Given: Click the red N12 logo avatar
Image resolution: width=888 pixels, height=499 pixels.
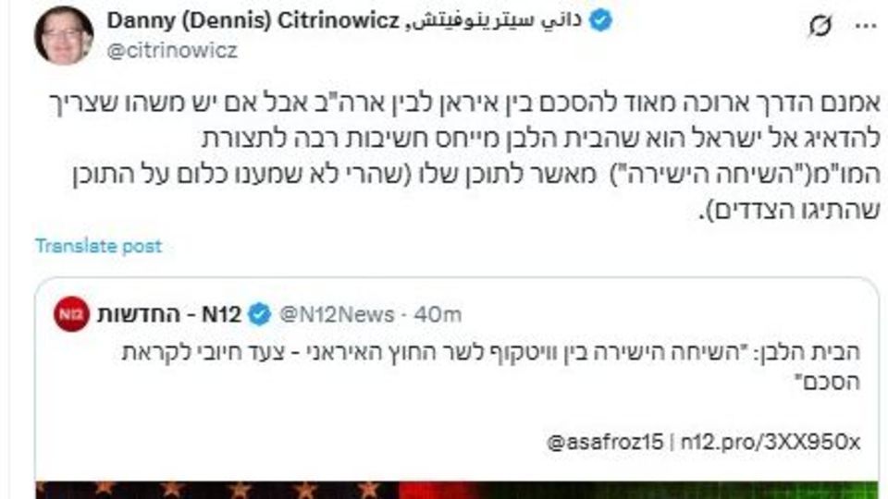Looking at the screenshot, I should (x=71, y=315).
